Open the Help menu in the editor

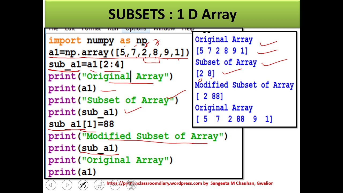tap(188, 29)
